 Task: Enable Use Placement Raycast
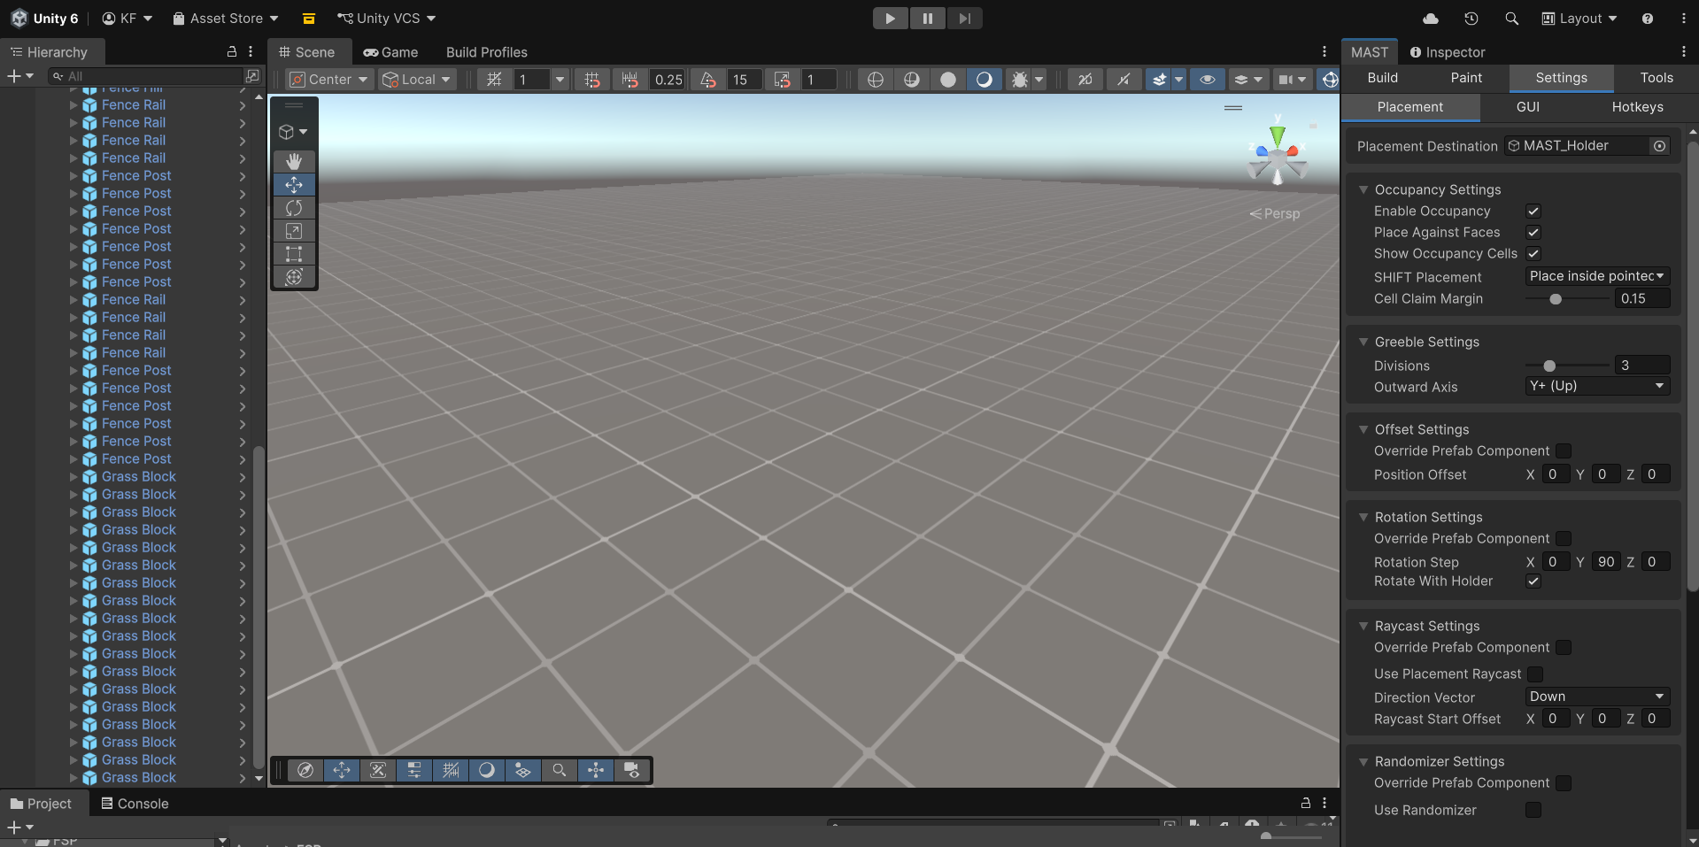coord(1535,674)
